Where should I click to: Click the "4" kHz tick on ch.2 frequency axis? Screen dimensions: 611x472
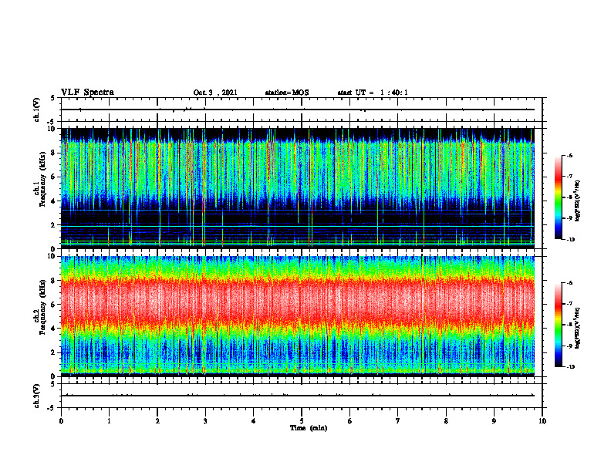click(x=54, y=329)
